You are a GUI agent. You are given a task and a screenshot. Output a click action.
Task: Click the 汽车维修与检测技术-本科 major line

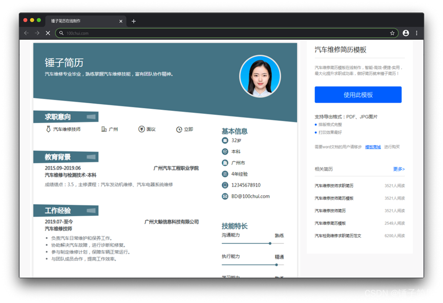point(70,175)
